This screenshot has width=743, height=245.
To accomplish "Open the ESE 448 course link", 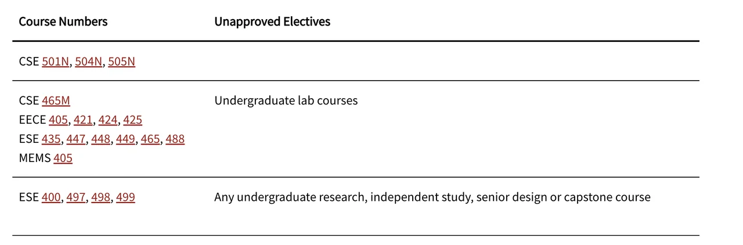I will (x=100, y=139).
